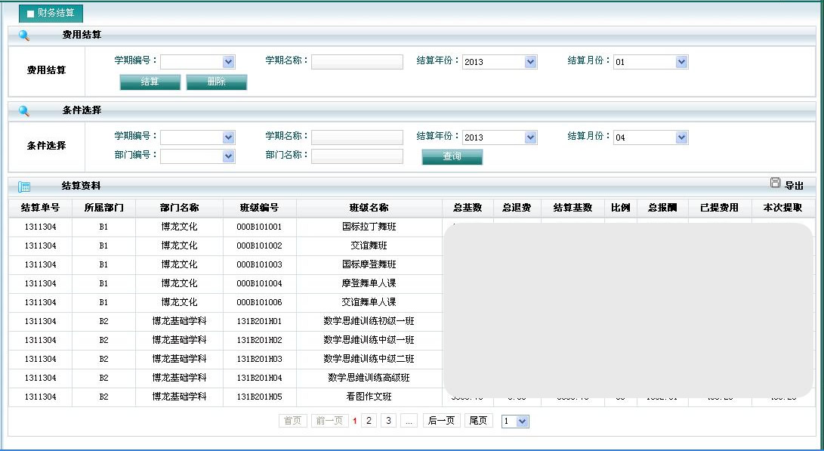Click the magnifier icon beside 费用结算 header

coord(24,36)
